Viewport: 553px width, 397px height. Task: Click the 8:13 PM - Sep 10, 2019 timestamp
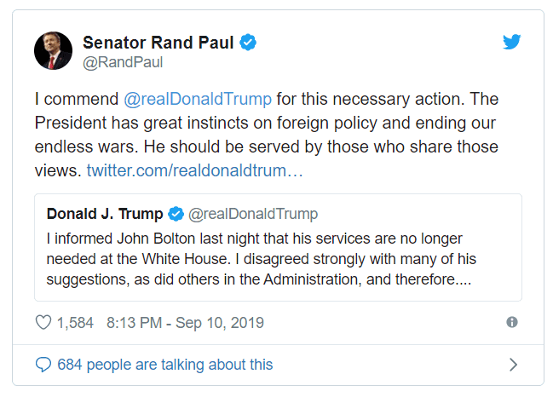click(185, 323)
